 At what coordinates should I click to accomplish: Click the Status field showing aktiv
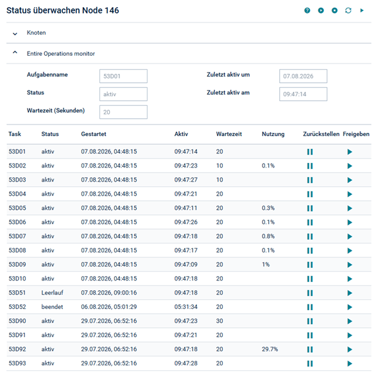(x=123, y=94)
